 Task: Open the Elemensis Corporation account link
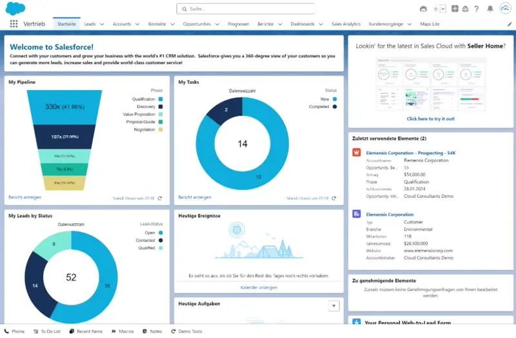(390, 214)
